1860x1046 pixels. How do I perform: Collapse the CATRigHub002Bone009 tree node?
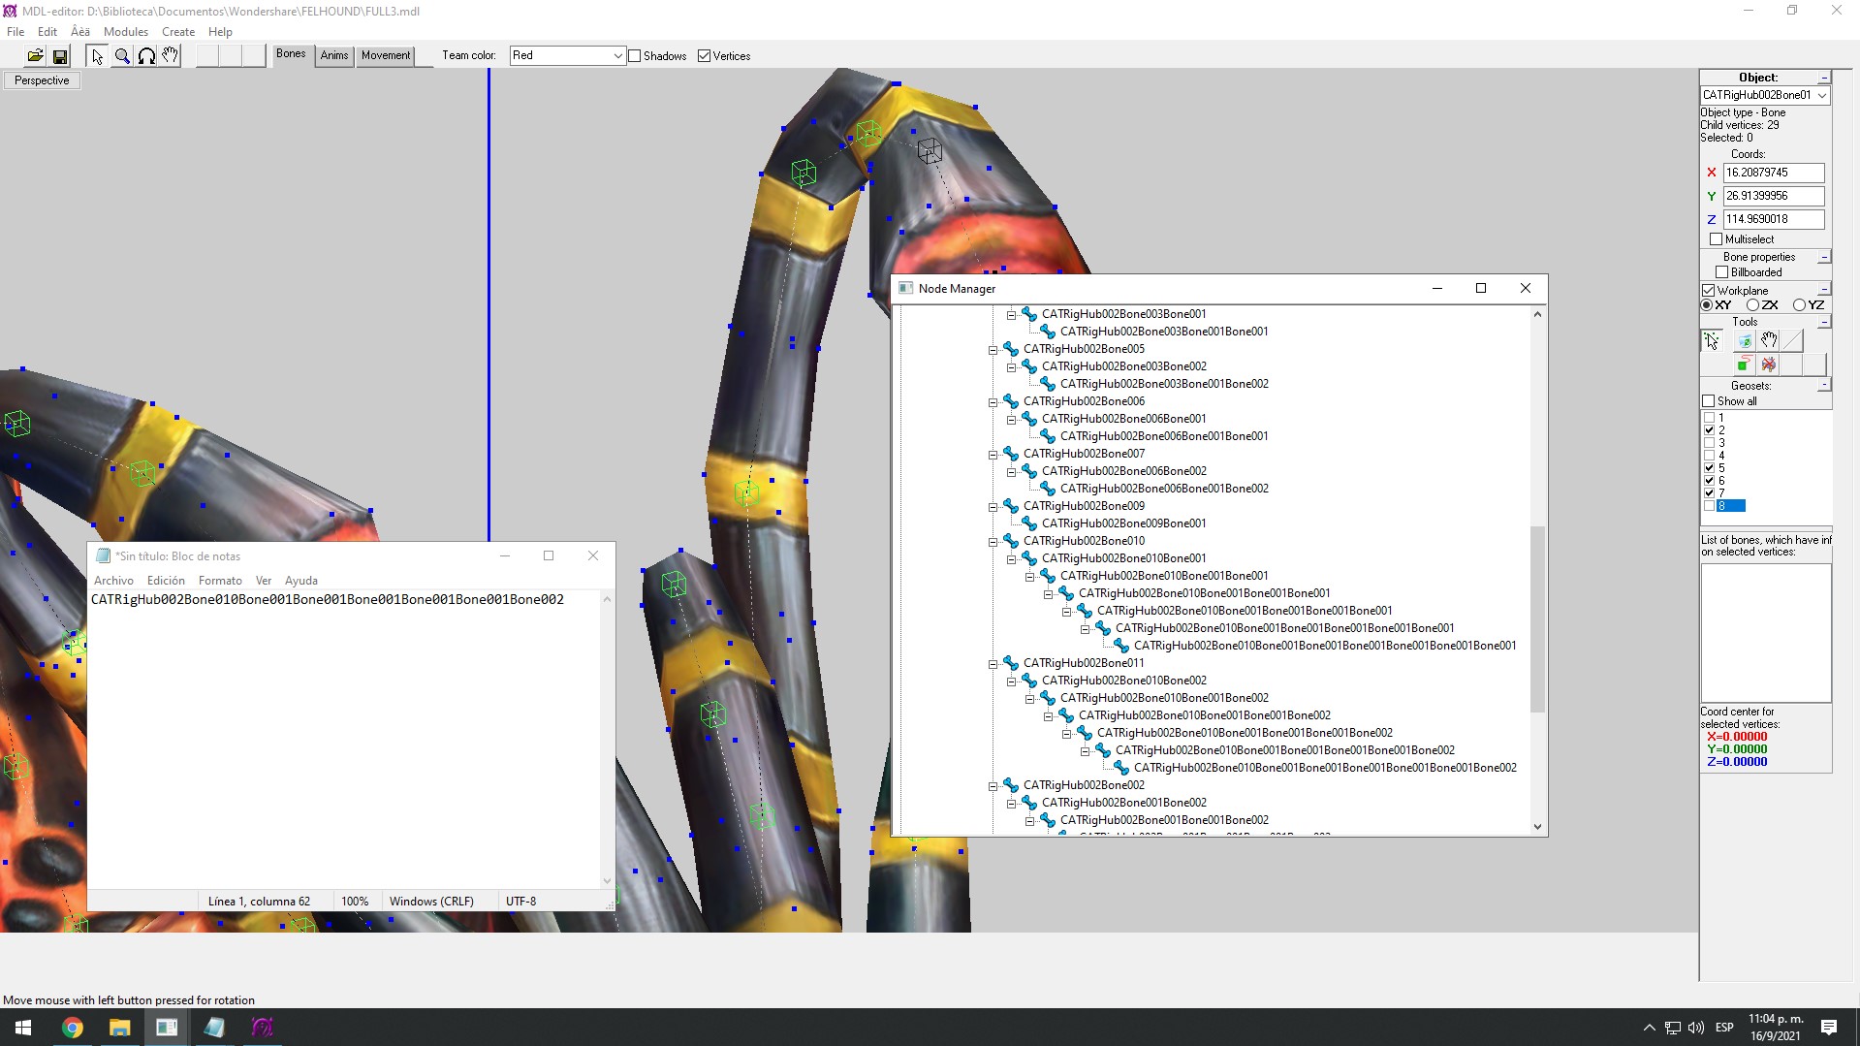tap(993, 507)
